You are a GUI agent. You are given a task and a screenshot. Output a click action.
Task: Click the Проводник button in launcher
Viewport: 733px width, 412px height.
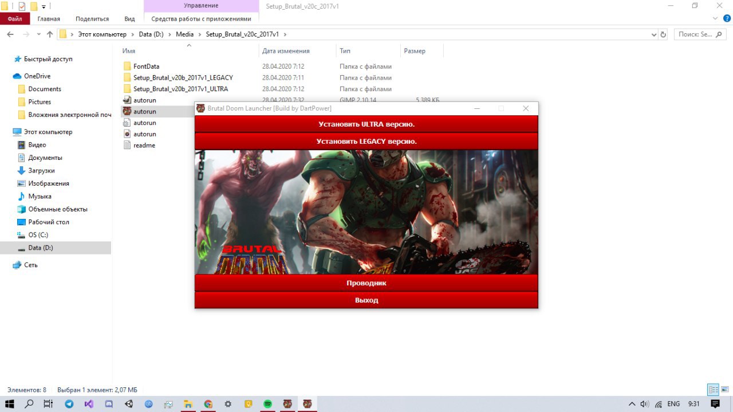coord(366,283)
